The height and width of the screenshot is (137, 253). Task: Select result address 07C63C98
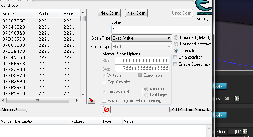pyautogui.click(x=14, y=45)
